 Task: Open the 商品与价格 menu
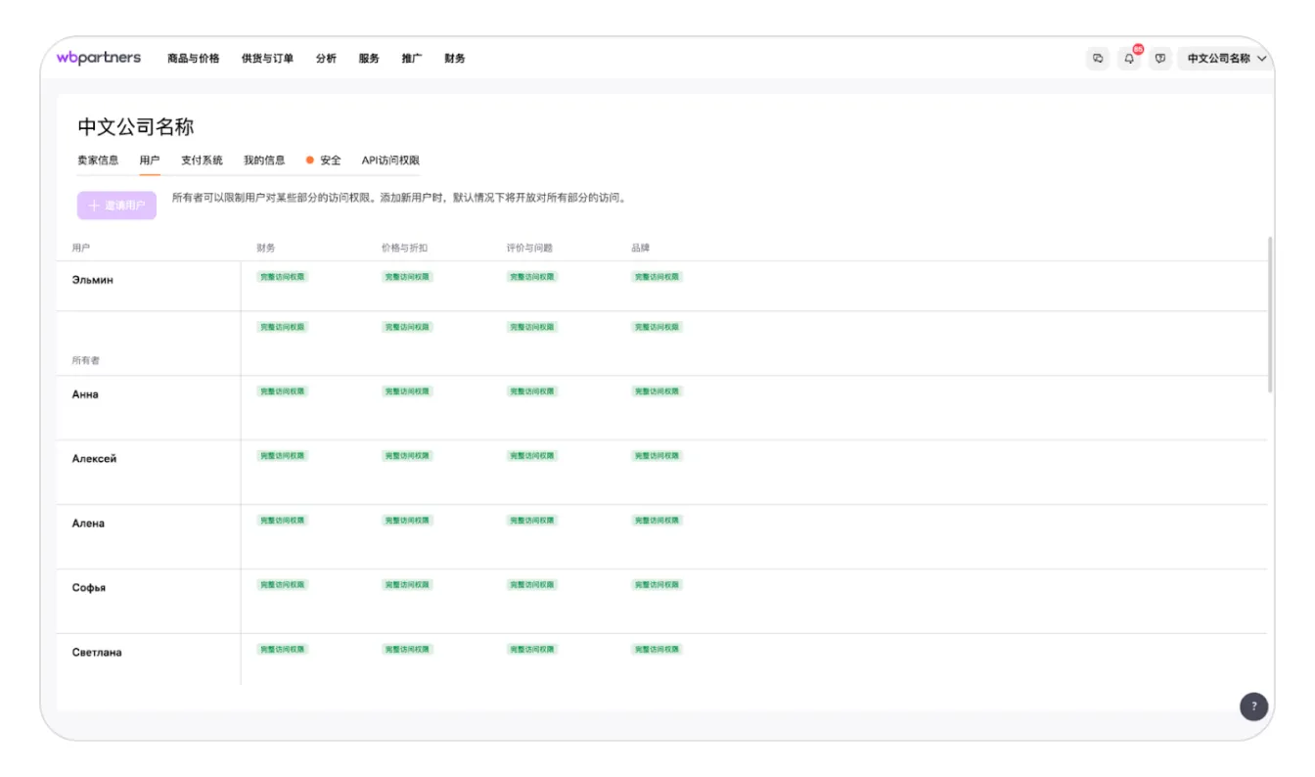(193, 59)
